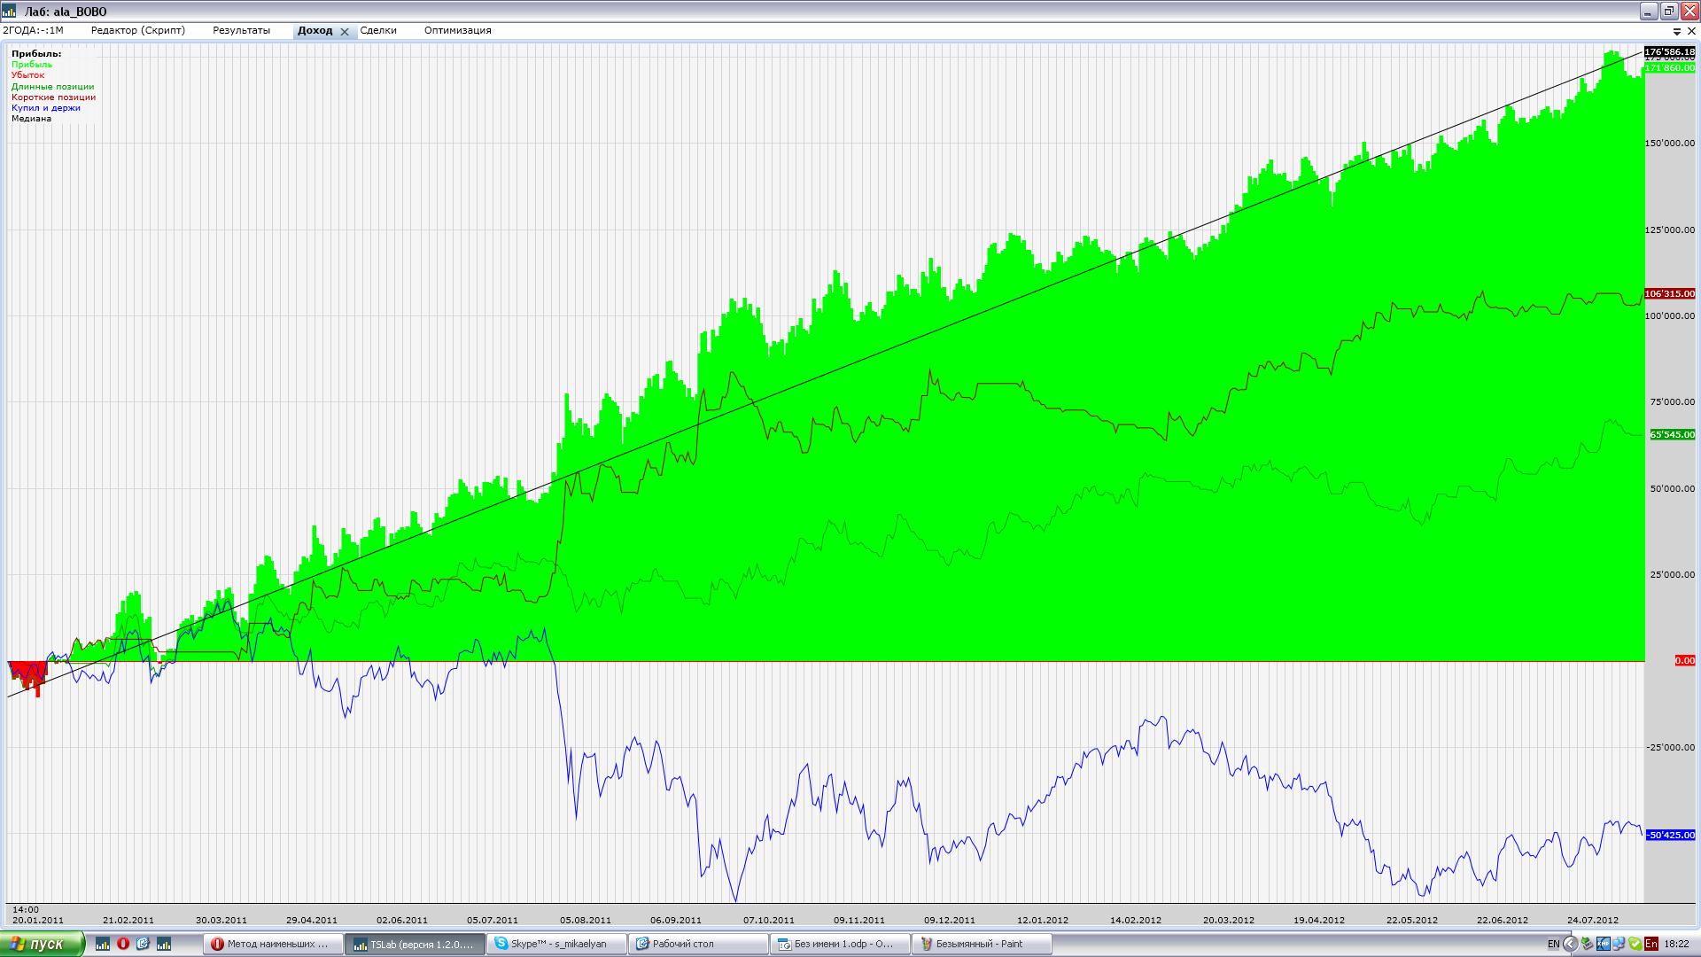
Task: Open the tab list dropdown arrow
Action: (1677, 31)
